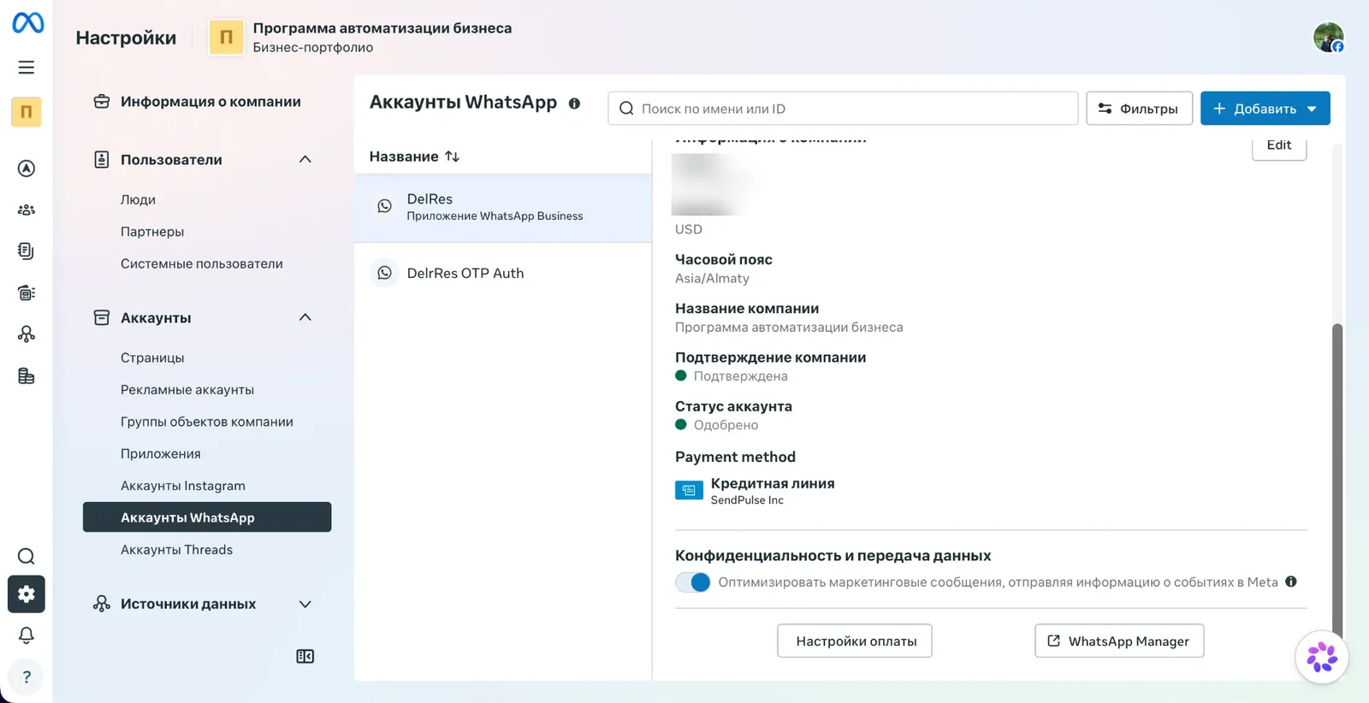Select the orange business portfolio icon in the sidebar
This screenshot has width=1369, height=703.
[x=27, y=112]
